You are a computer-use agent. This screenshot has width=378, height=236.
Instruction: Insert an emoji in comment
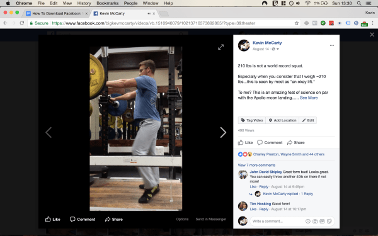pyautogui.click(x=308, y=221)
